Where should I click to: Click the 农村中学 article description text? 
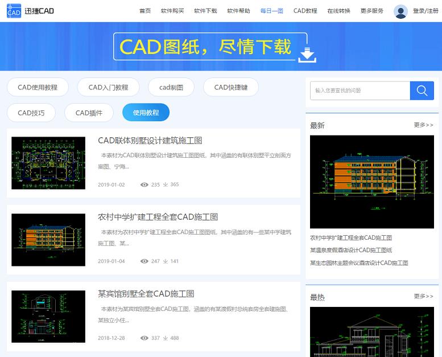tap(195, 237)
